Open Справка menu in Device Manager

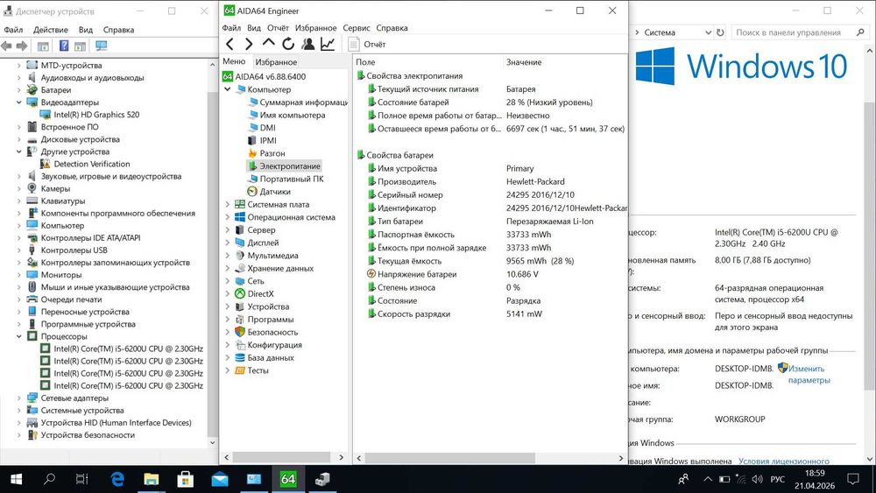(x=118, y=30)
